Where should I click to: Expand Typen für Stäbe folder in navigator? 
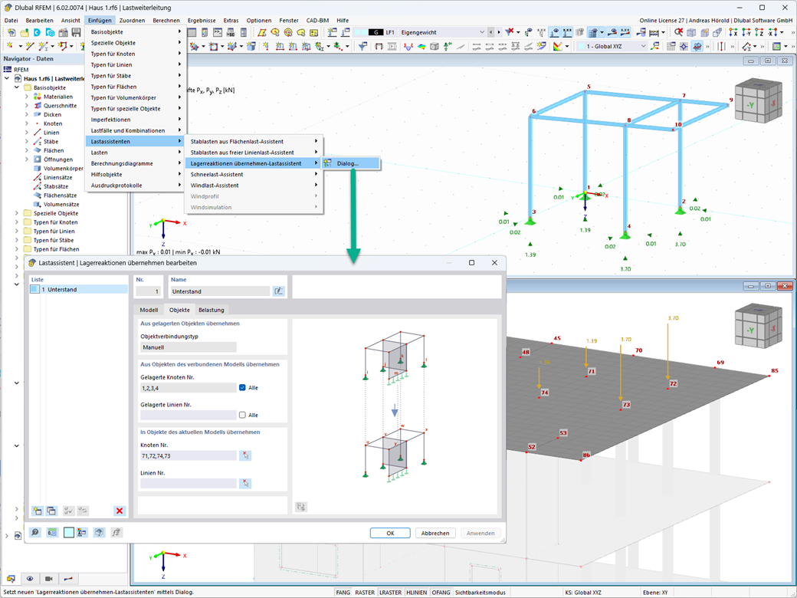tap(17, 240)
